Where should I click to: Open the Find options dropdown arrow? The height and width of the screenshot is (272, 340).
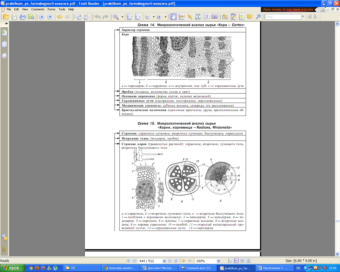[x=303, y=17]
